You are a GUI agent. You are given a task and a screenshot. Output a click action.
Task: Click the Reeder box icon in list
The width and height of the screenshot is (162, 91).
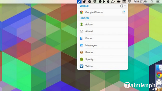81,52
